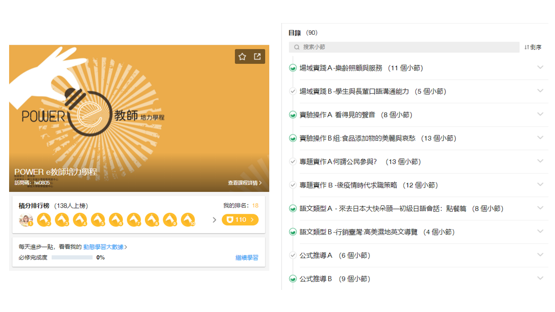Toggle checkmark circle beside 場域實踐 B
This screenshot has width=555, height=312.
click(x=293, y=91)
